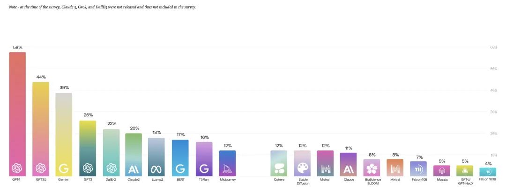Click the GPT3 label under its bar

pos(87,179)
